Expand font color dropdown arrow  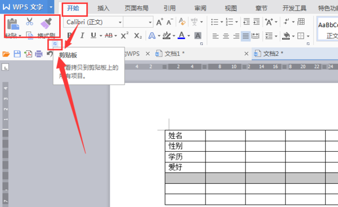click(x=189, y=36)
